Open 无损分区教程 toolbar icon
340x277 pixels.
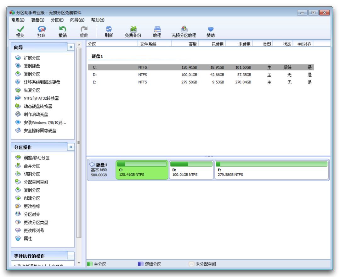(184, 29)
